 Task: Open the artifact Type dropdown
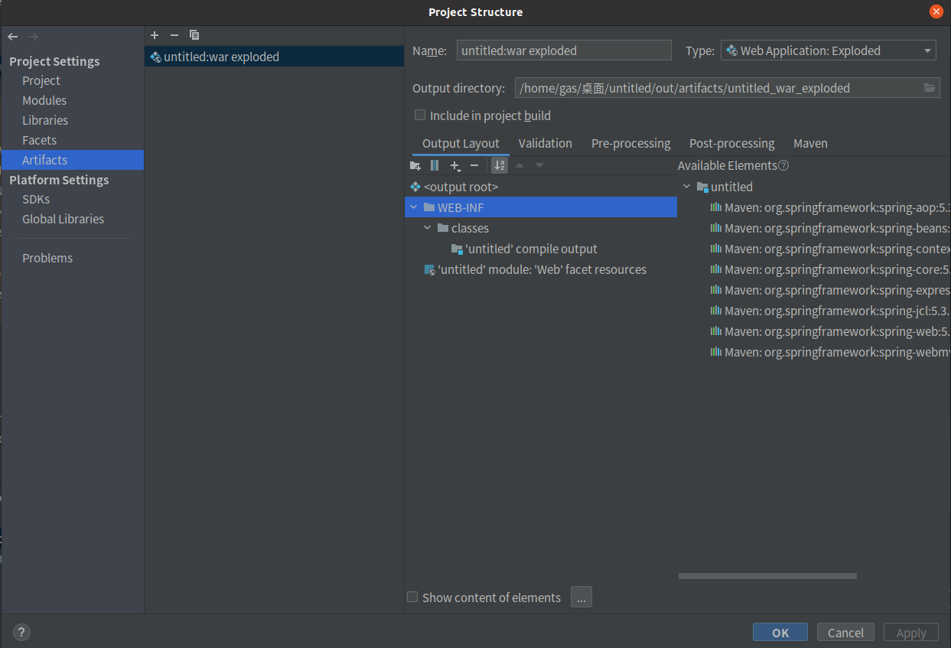click(829, 50)
